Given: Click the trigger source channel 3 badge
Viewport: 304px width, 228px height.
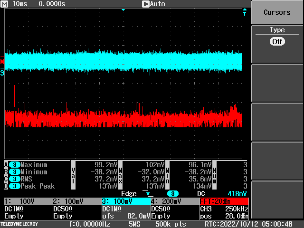Looking at the screenshot, I should click(172, 194).
